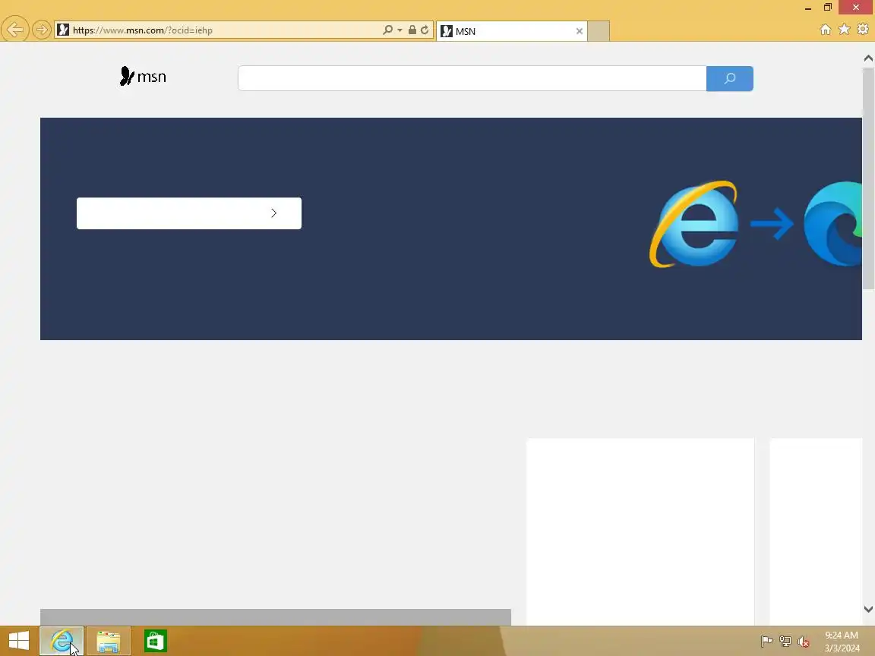Select the MSN tab
Screen dimensions: 875x656
click(510, 31)
